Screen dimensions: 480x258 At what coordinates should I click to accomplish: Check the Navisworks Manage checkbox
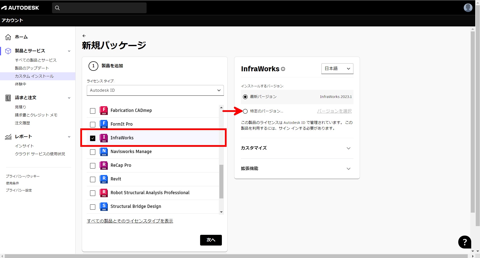(93, 152)
